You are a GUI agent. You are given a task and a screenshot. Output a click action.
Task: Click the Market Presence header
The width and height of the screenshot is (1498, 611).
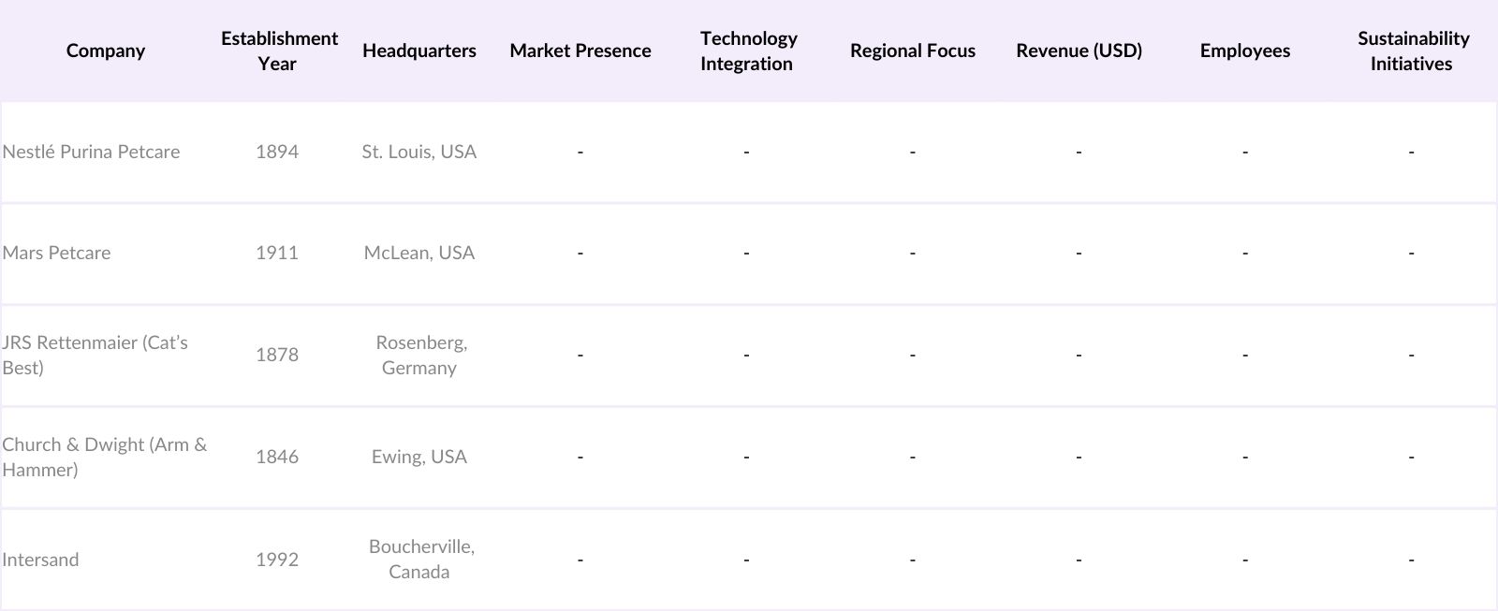pyautogui.click(x=580, y=51)
